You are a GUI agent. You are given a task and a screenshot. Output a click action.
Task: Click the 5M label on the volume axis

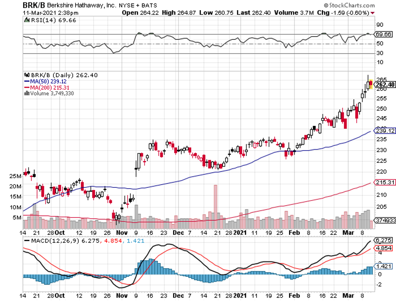click(17, 217)
